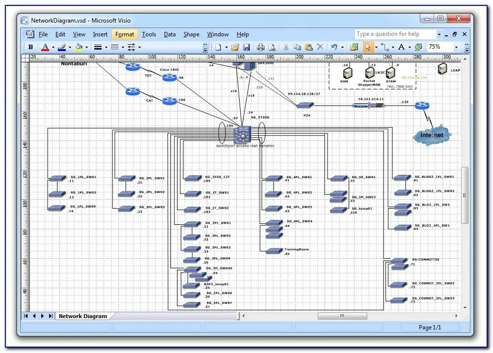This screenshot has height=353, width=493.
Task: Click the Page 1/1 status text
Action: [x=430, y=327]
